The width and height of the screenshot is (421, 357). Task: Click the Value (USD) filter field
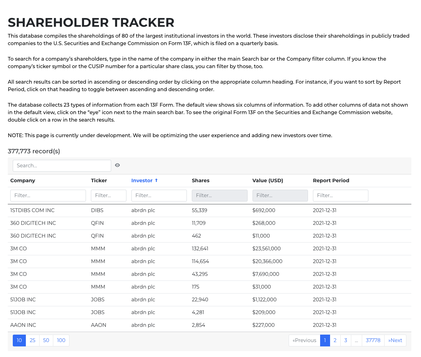pyautogui.click(x=280, y=196)
